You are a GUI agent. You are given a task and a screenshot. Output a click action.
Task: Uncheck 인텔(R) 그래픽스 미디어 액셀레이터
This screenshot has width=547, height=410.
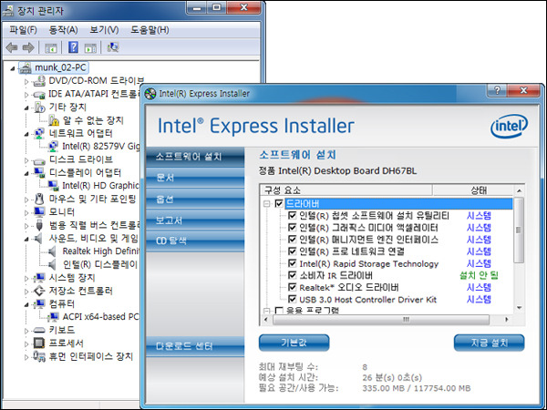[293, 228]
